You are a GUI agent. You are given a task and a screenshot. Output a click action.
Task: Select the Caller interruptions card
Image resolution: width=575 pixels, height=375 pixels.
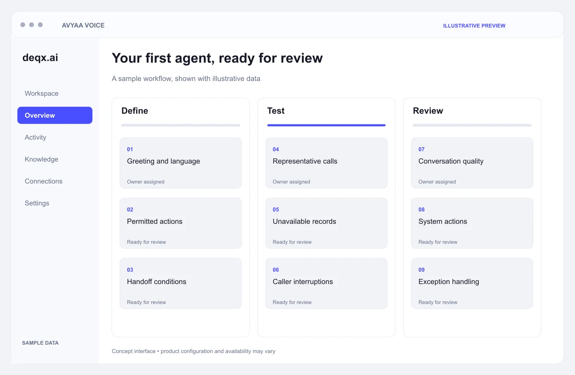click(x=326, y=284)
